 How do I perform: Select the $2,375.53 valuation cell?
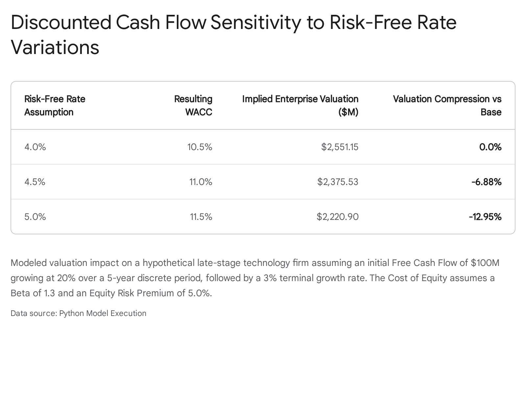pos(338,182)
